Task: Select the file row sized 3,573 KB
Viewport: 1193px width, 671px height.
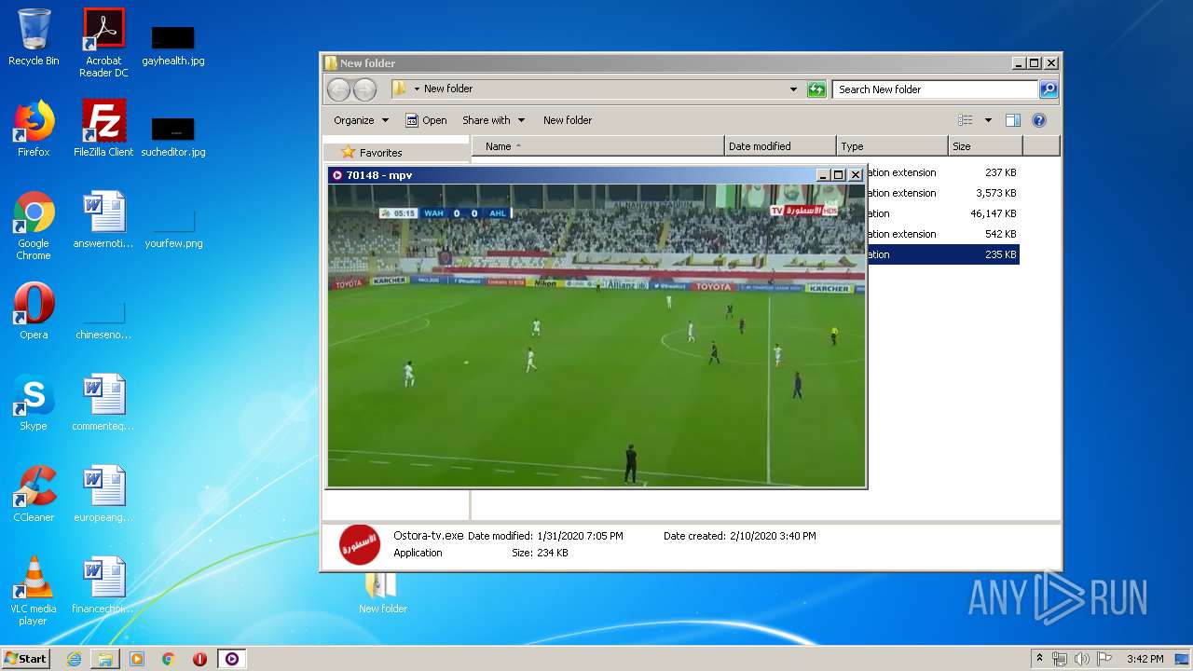Action: [x=943, y=193]
